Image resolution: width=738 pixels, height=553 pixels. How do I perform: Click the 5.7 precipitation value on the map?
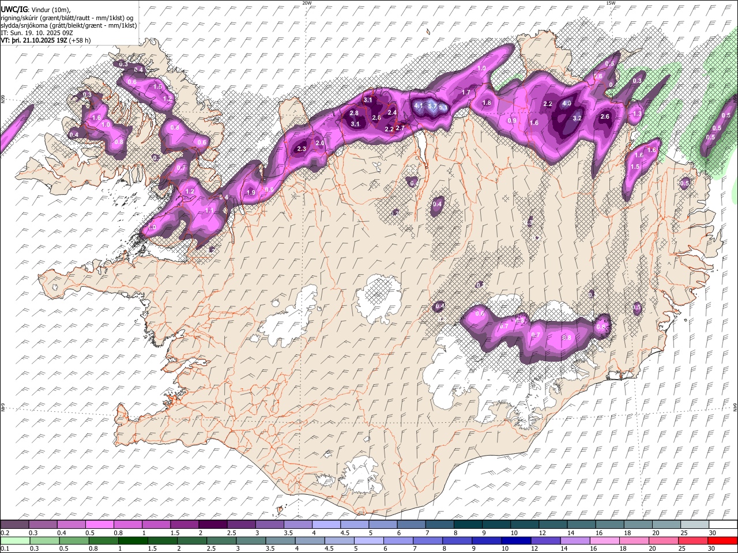click(432, 106)
